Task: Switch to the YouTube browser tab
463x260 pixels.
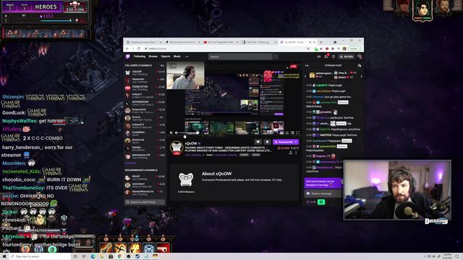Action: coord(220,42)
